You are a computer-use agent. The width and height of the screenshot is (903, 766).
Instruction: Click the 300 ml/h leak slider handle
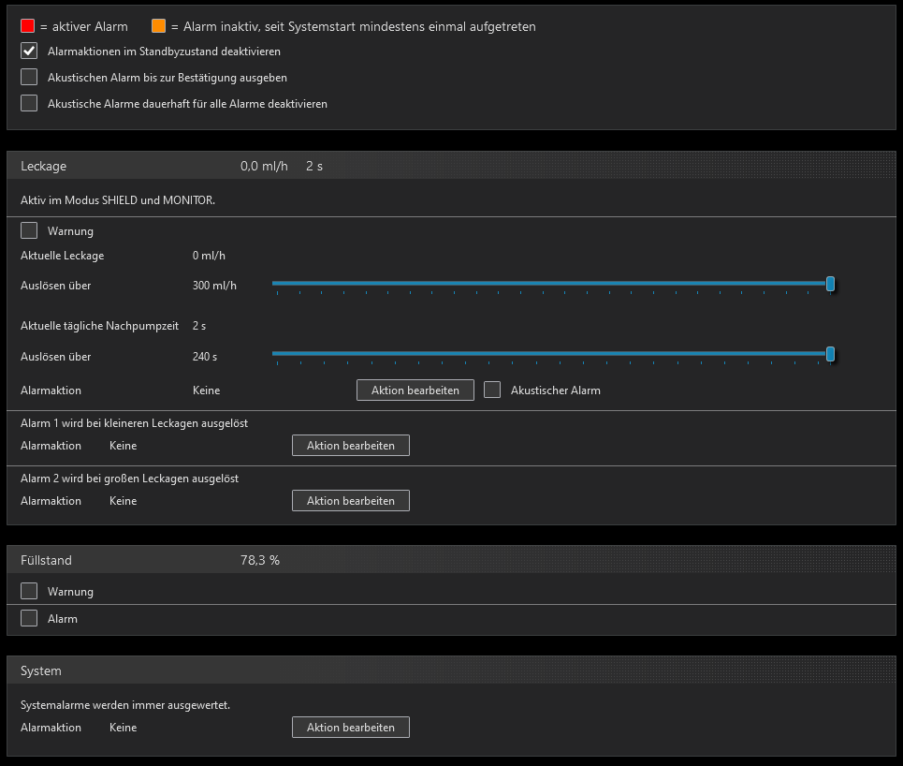830,284
